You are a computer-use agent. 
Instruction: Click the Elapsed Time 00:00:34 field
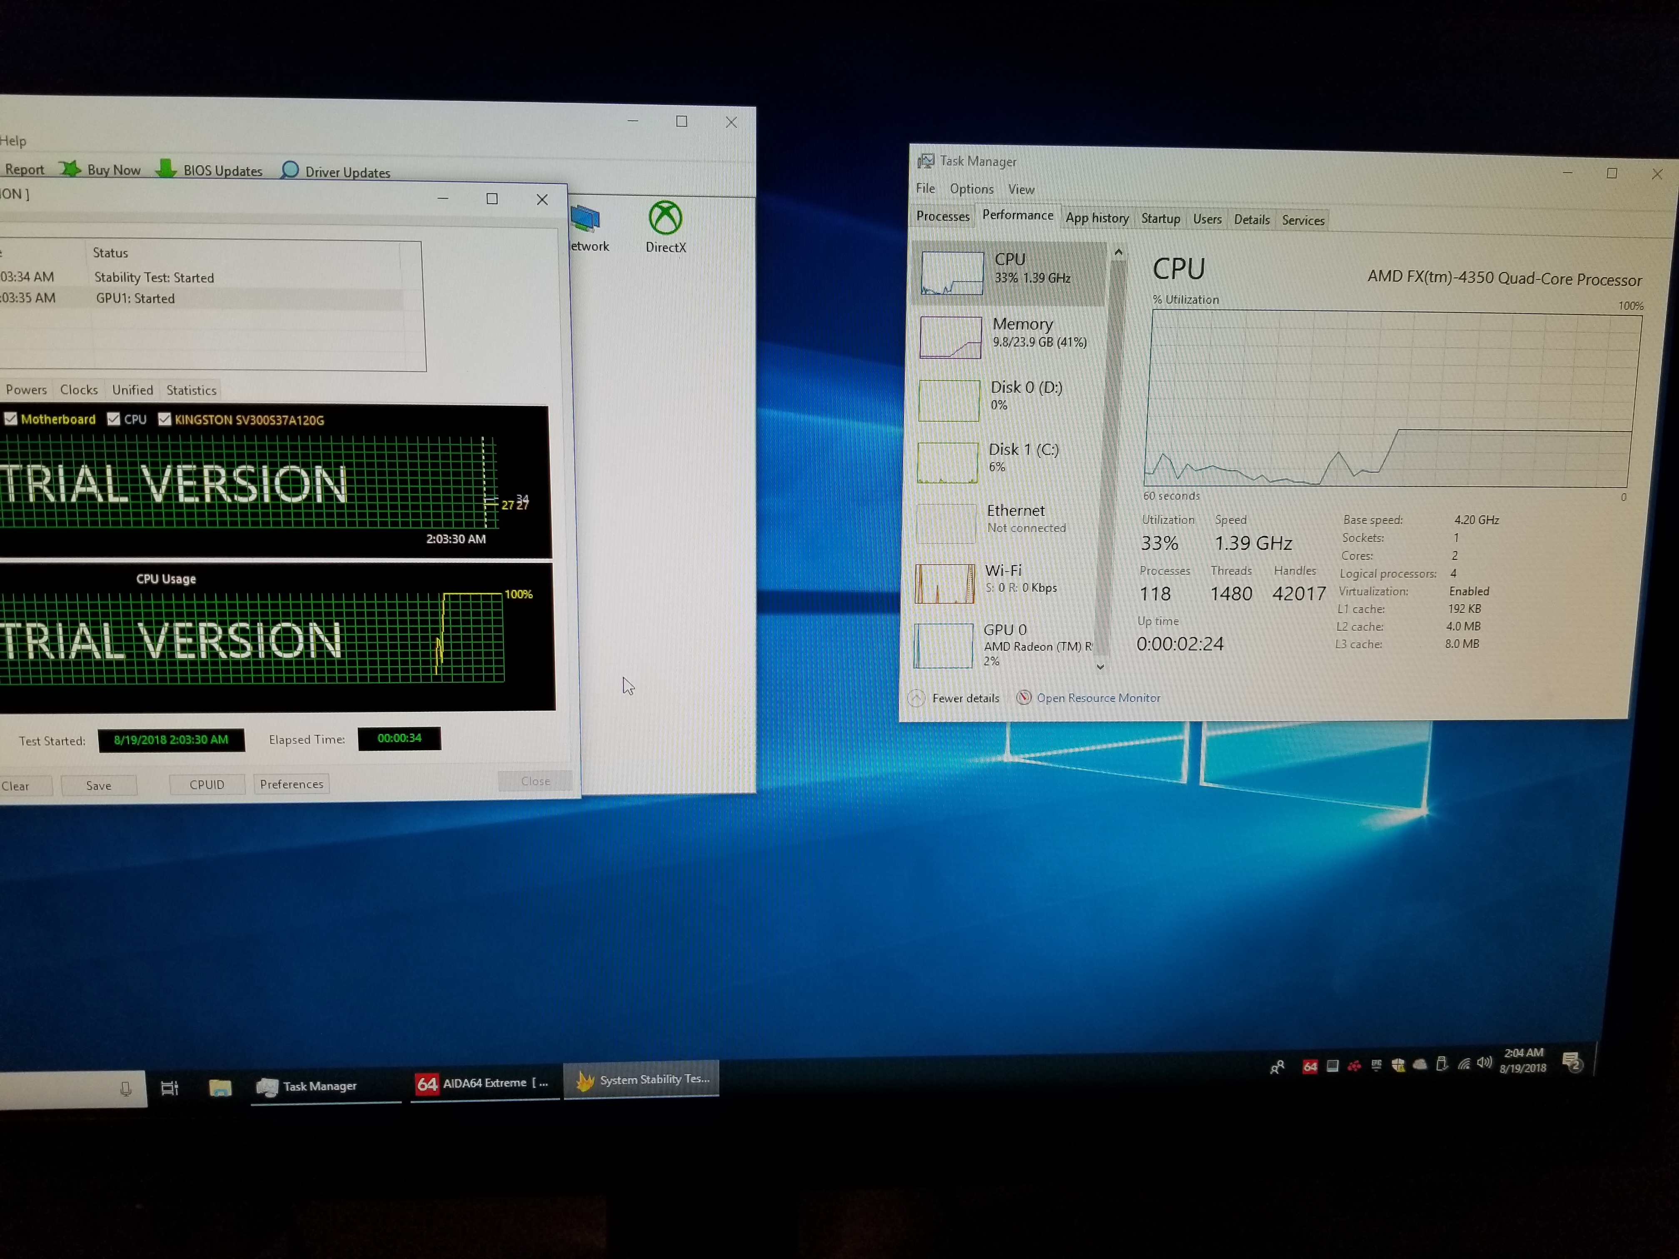pyautogui.click(x=399, y=739)
